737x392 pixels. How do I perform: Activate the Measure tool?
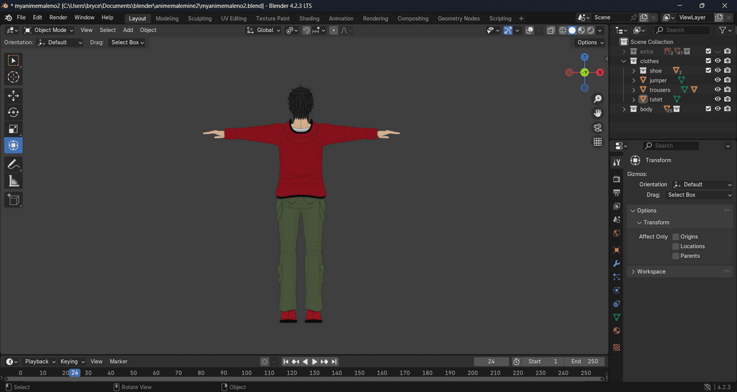coord(14,181)
